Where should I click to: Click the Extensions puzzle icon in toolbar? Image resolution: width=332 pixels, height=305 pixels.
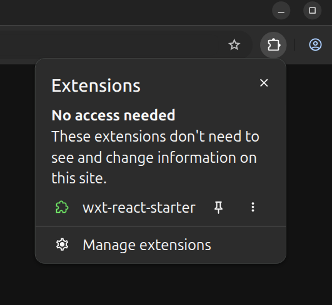coord(273,45)
